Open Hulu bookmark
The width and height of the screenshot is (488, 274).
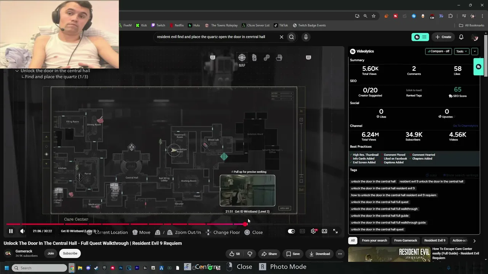point(194,25)
